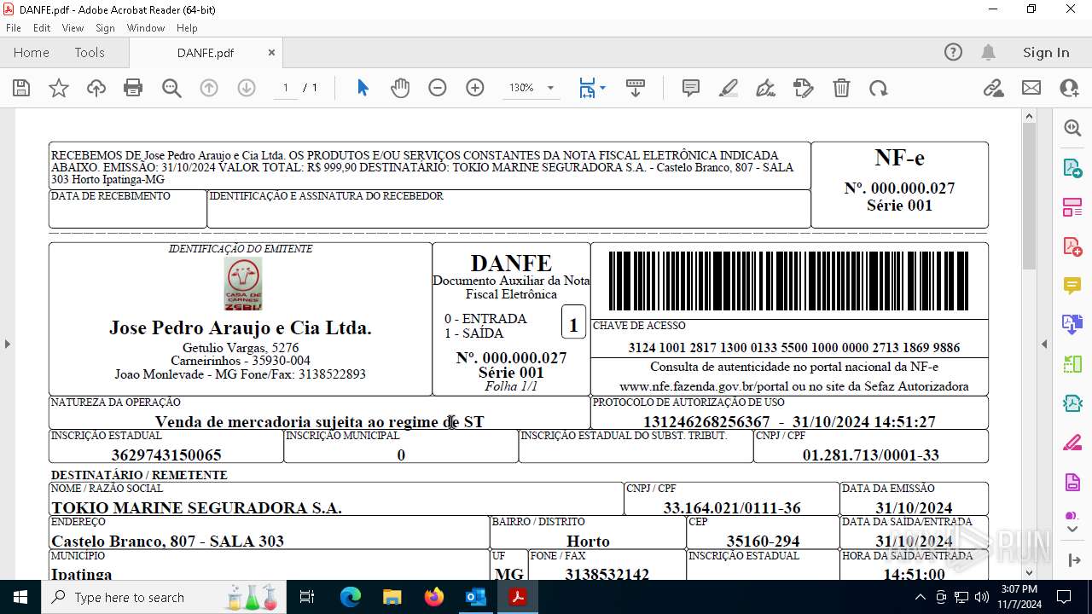This screenshot has height=614, width=1092.
Task: Open the purple document tool in right pane
Action: 1072,483
